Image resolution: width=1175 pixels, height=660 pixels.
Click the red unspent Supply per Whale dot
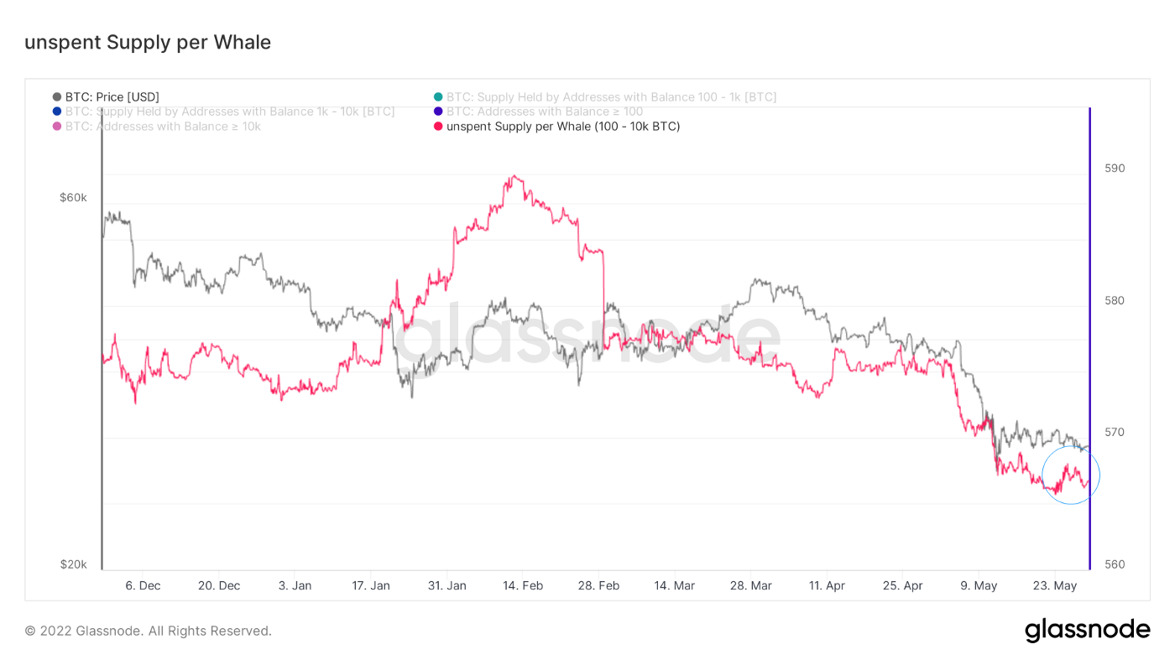(x=438, y=127)
